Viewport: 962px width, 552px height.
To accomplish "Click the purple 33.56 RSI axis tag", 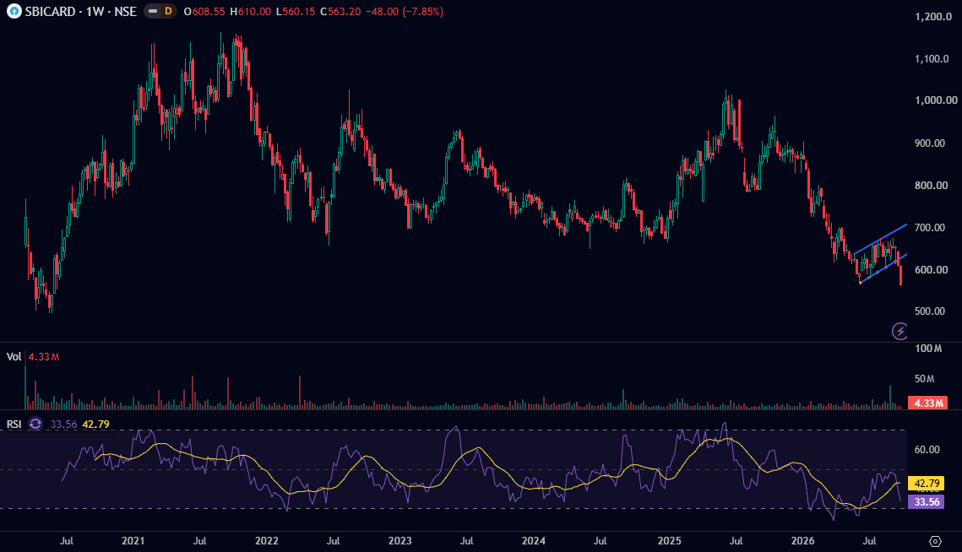I will point(927,501).
